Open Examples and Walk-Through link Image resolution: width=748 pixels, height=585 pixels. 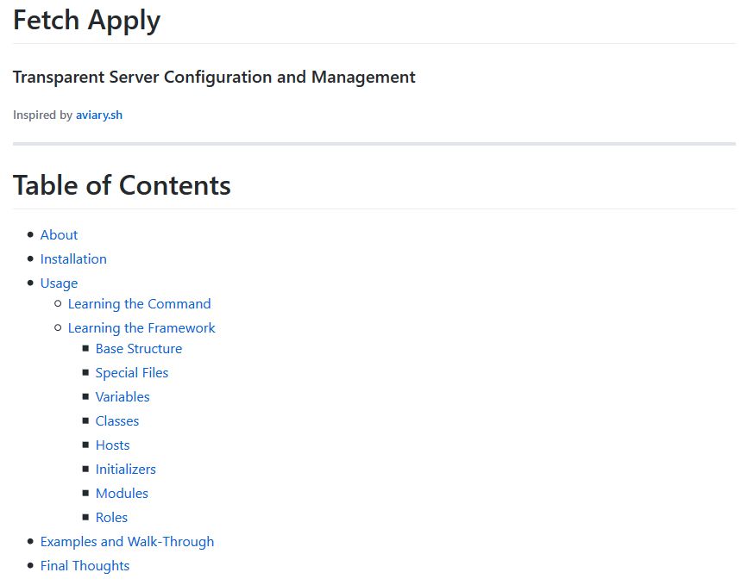pyautogui.click(x=127, y=541)
